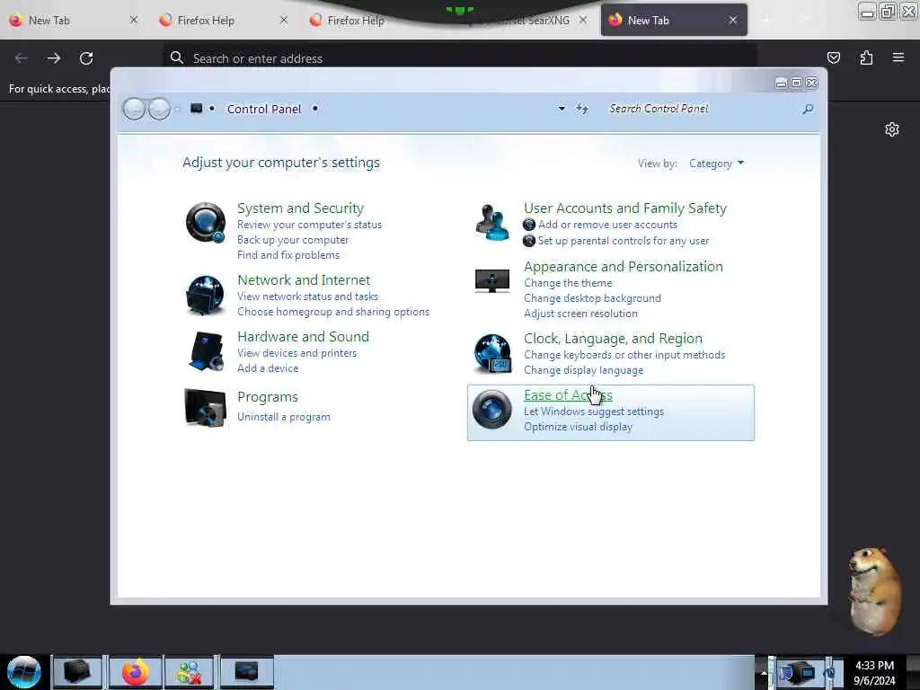The image size is (920, 690).
Task: Click the network system tray icon
Action: click(x=801, y=672)
